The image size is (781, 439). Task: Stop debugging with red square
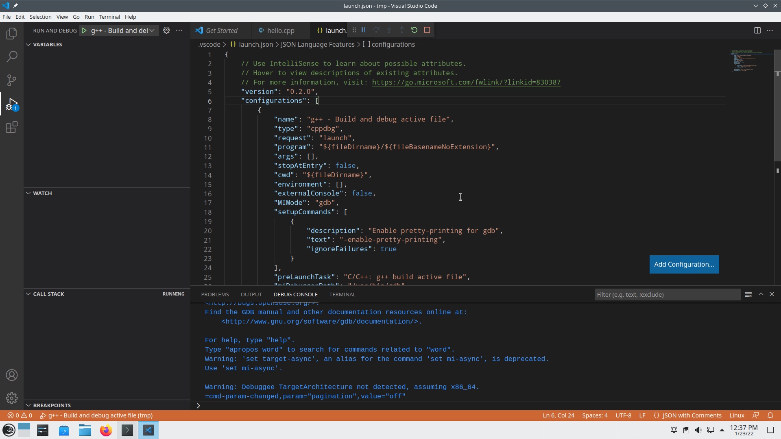427,30
